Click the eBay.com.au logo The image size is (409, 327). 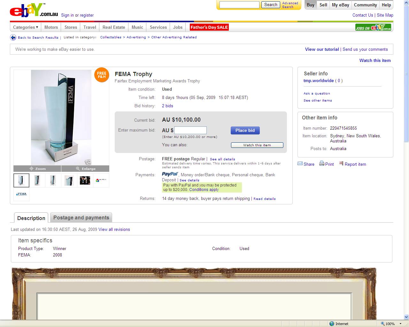[x=34, y=10]
